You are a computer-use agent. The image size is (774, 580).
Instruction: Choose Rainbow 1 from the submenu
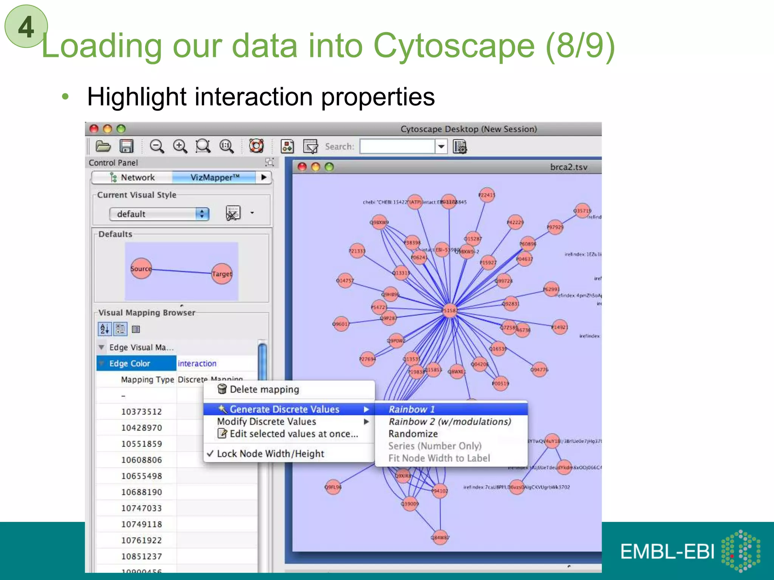click(x=412, y=409)
